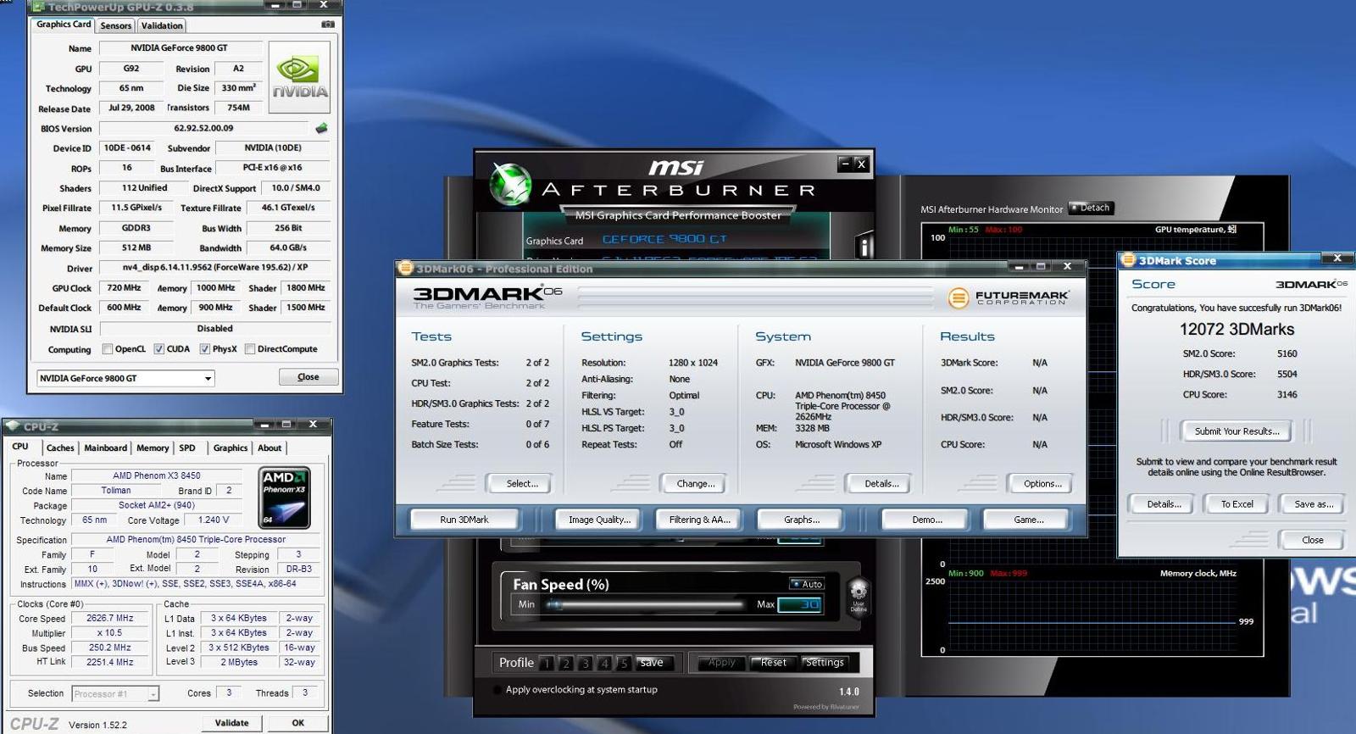Open the SPD tab in CPU-Z

coord(187,448)
